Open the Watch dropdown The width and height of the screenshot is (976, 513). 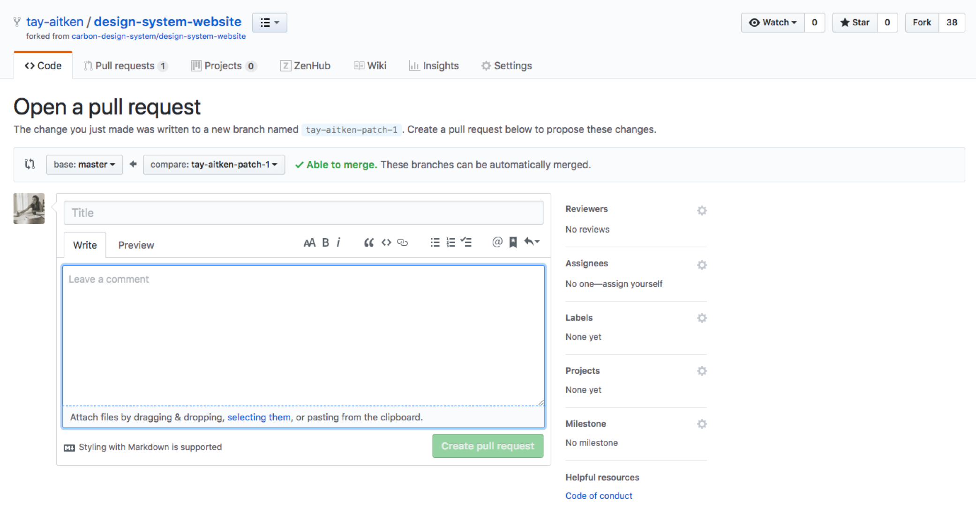point(773,22)
